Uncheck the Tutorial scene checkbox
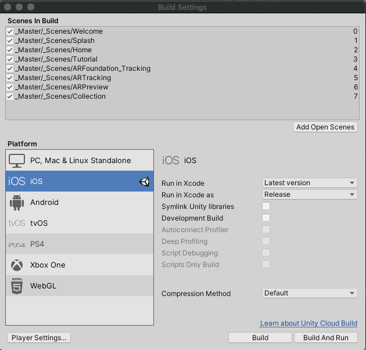 [x=10, y=59]
